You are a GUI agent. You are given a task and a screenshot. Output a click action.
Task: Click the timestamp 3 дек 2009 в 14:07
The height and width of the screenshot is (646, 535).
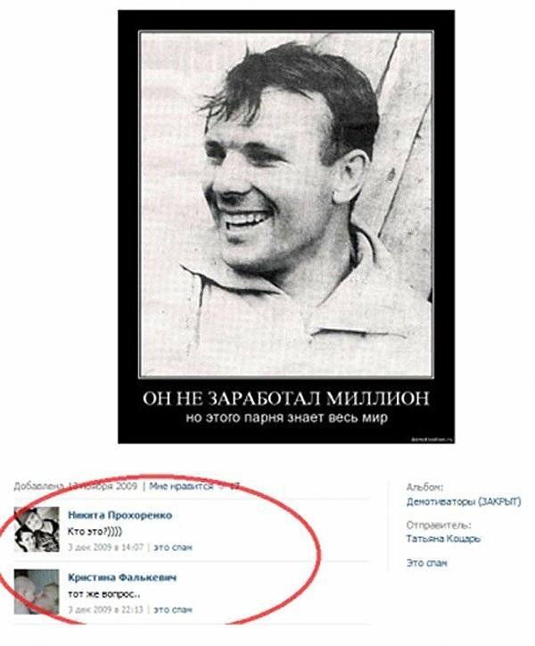[x=105, y=548]
